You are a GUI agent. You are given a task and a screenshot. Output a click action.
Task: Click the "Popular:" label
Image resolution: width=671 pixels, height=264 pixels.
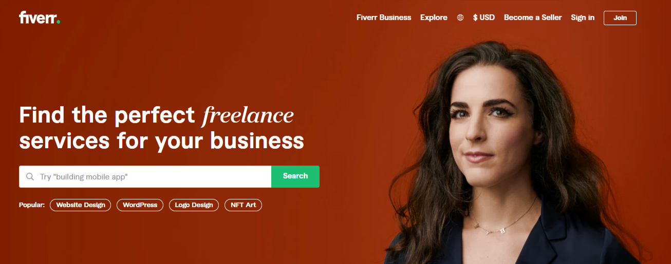tap(32, 205)
